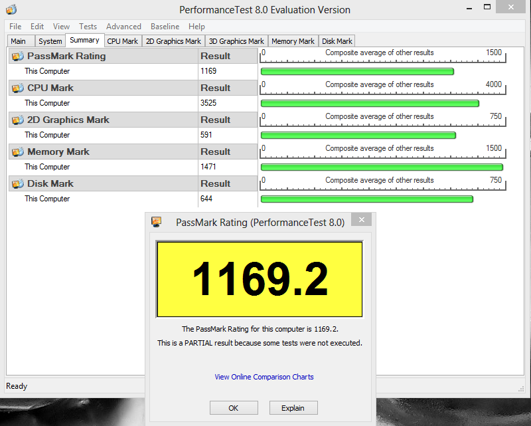Open the File menu

click(15, 27)
